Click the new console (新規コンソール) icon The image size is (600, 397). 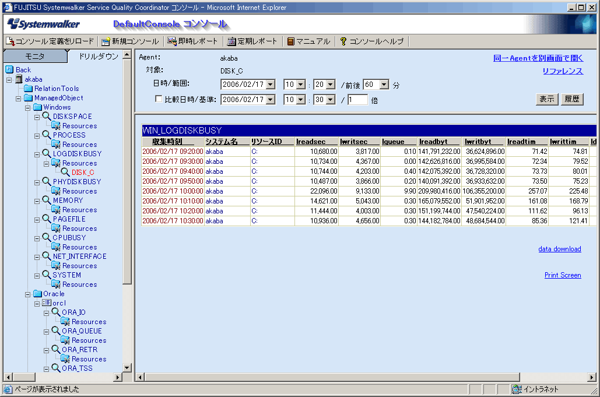pos(106,41)
